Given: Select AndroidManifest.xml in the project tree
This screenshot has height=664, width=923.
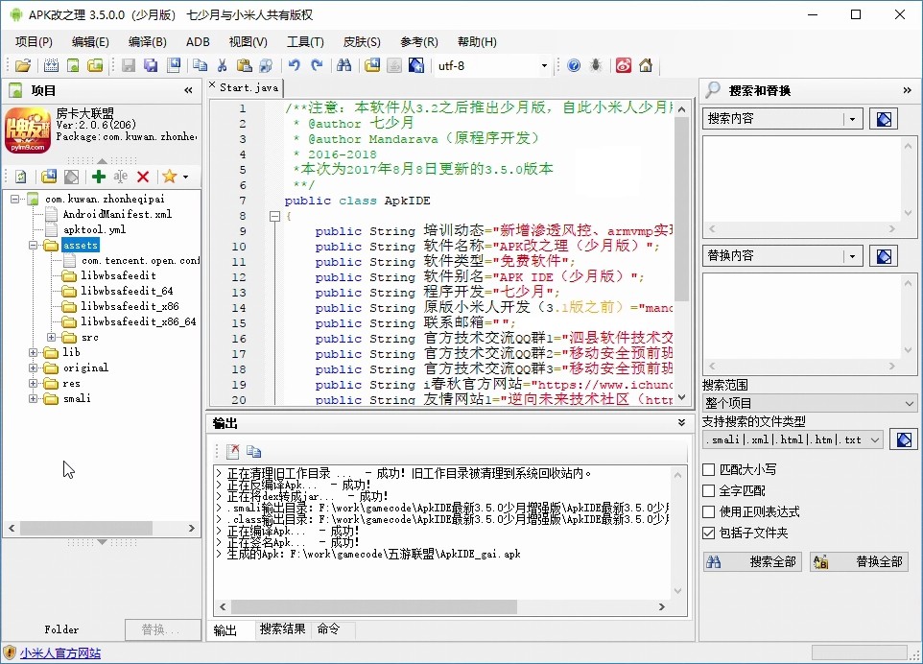Looking at the screenshot, I should pos(117,214).
